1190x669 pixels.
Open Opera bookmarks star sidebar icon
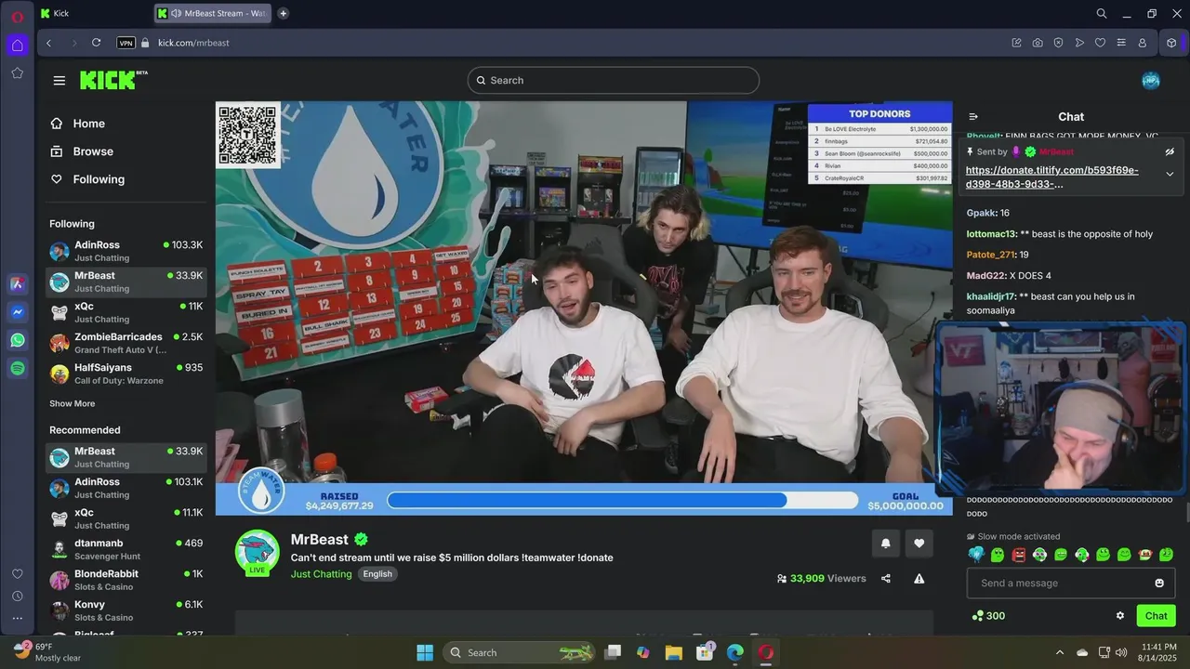[18, 72]
